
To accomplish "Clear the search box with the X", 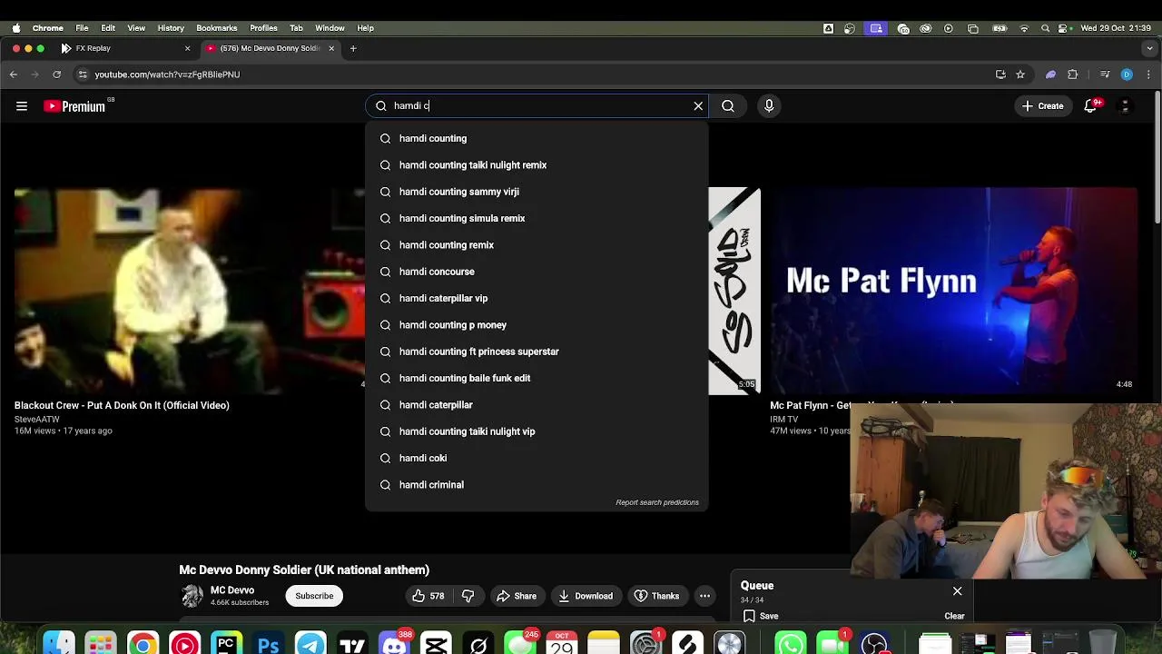I will (x=698, y=106).
